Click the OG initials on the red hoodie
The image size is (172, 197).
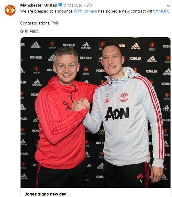pyautogui.click(x=65, y=103)
